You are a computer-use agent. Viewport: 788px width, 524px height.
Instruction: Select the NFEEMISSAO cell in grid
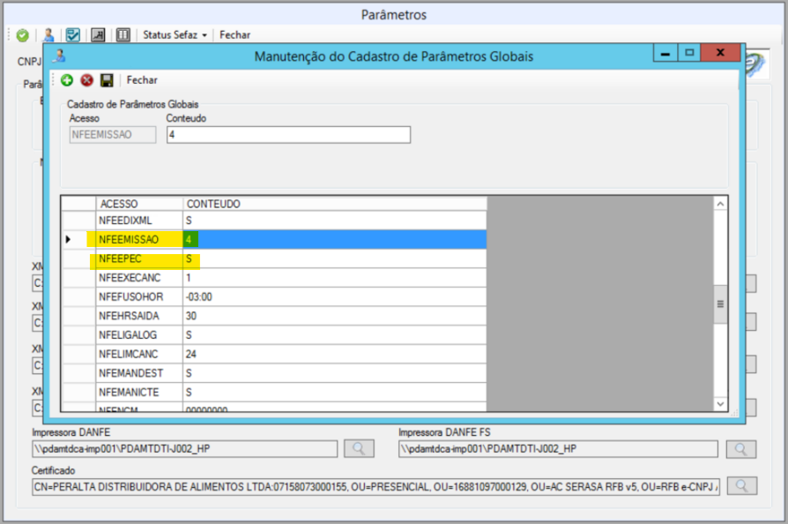(x=139, y=240)
